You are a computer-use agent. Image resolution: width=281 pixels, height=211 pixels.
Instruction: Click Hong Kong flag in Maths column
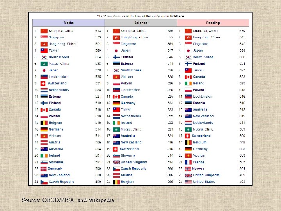(44, 44)
